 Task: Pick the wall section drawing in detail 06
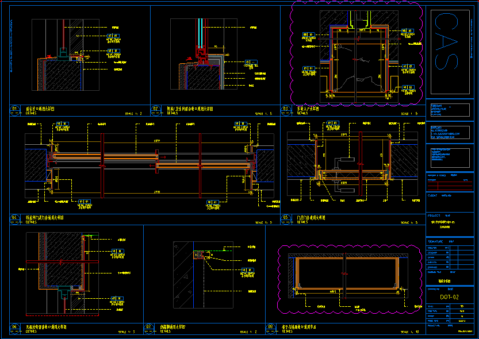(62, 273)
